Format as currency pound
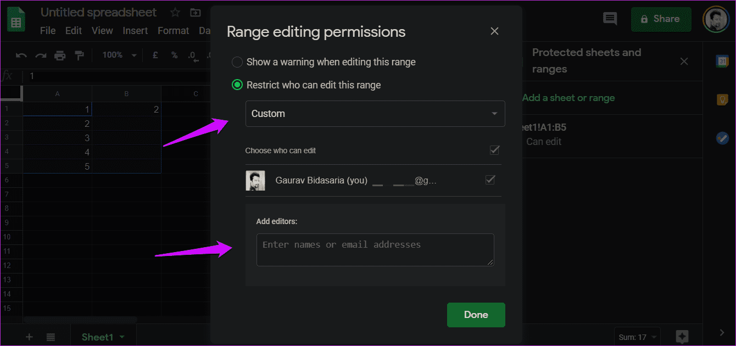Screen dimensions: 736x346 tap(155, 55)
